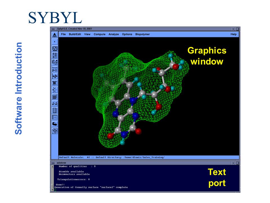Minimize the winterm window
This screenshot has width=270, height=203.
(x=233, y=163)
